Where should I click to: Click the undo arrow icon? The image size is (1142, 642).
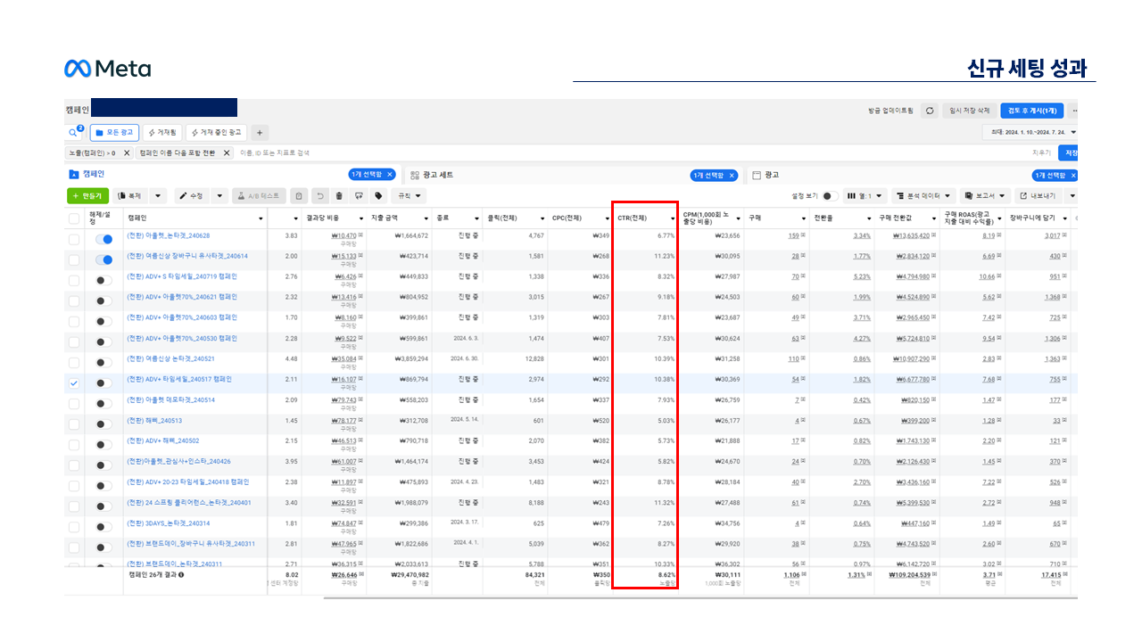coord(319,195)
